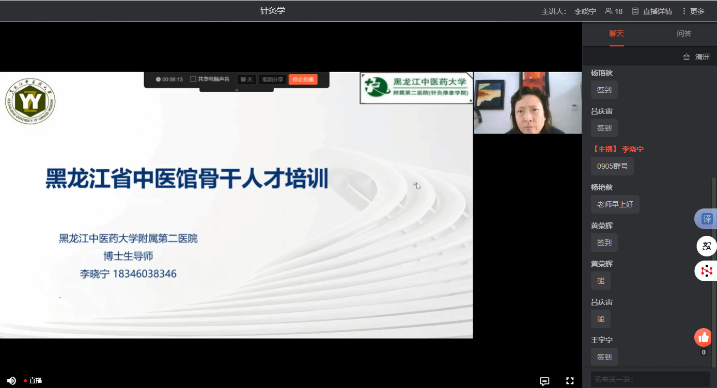Enter fullscreen mode using the expand icon
Image resolution: width=717 pixels, height=388 pixels.
570,381
